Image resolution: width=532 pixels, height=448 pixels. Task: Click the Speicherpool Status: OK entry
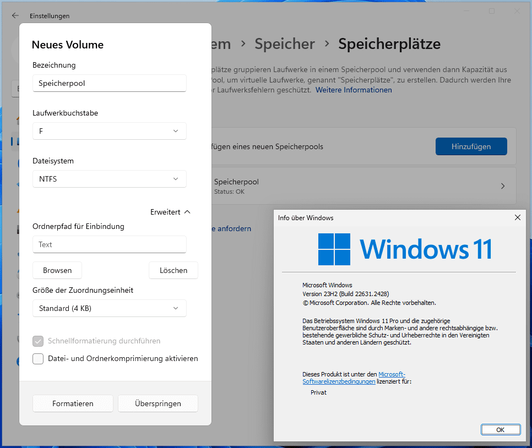point(363,186)
